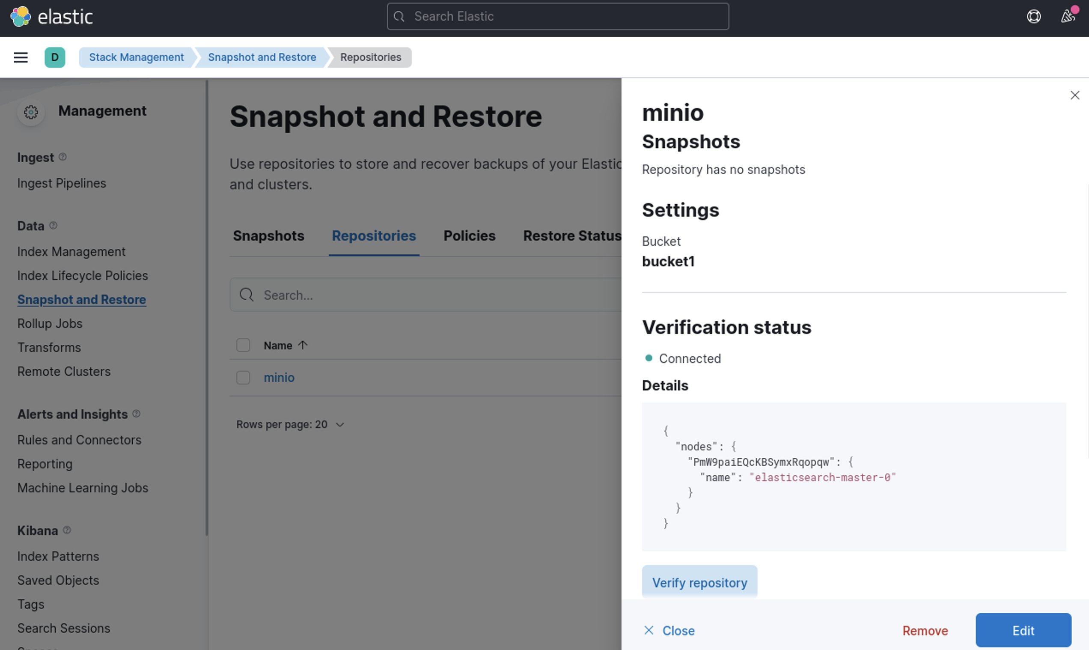1089x650 pixels.
Task: Click the blue Edit button
Action: coord(1023,630)
